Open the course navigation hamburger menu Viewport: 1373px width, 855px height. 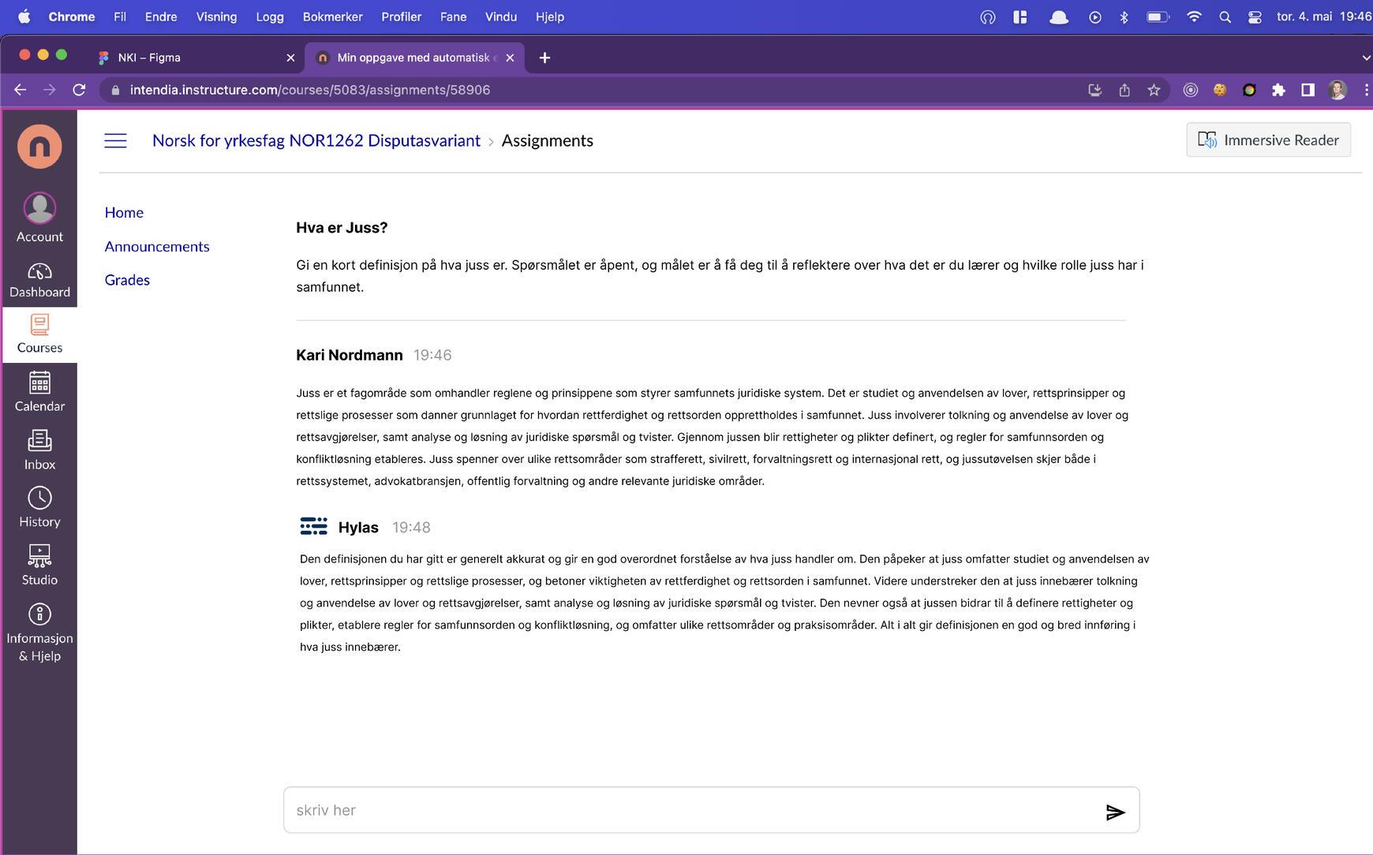tap(115, 140)
